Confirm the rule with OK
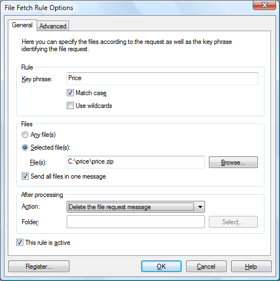The image size is (280, 281). pyautogui.click(x=161, y=267)
